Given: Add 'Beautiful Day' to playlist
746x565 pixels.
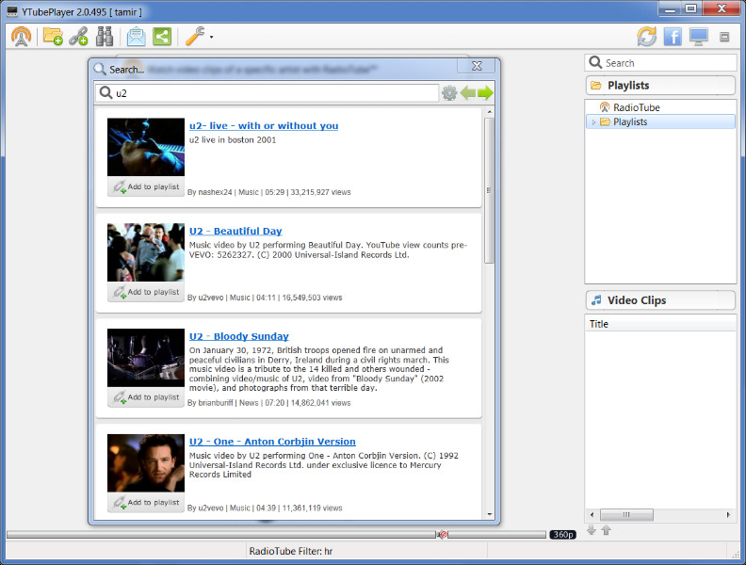Looking at the screenshot, I should coord(146,292).
